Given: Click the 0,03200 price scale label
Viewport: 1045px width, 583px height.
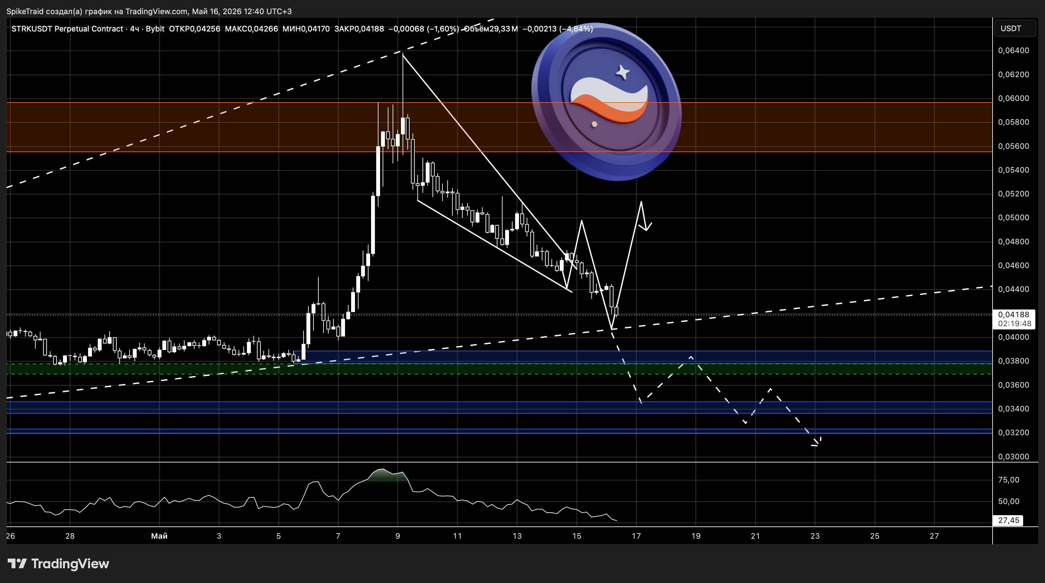Looking at the screenshot, I should point(1013,433).
